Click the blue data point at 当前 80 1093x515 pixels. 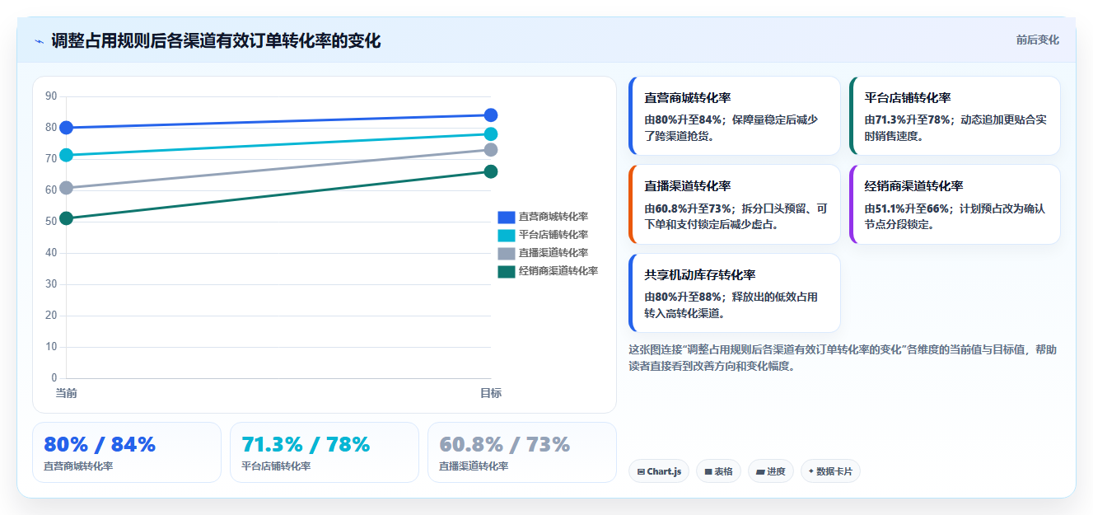tap(67, 128)
